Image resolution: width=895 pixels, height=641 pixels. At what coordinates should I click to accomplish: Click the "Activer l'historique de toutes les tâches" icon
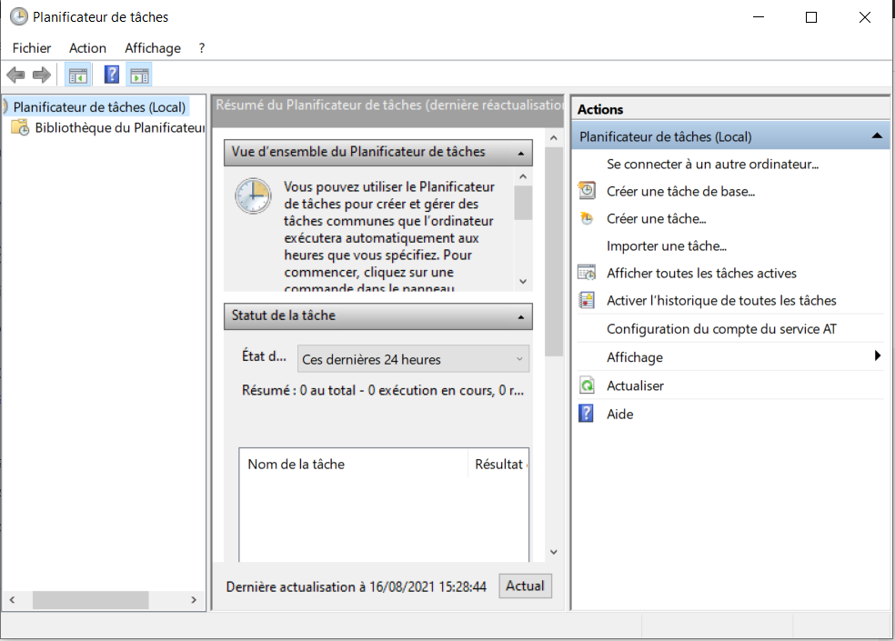coord(585,300)
